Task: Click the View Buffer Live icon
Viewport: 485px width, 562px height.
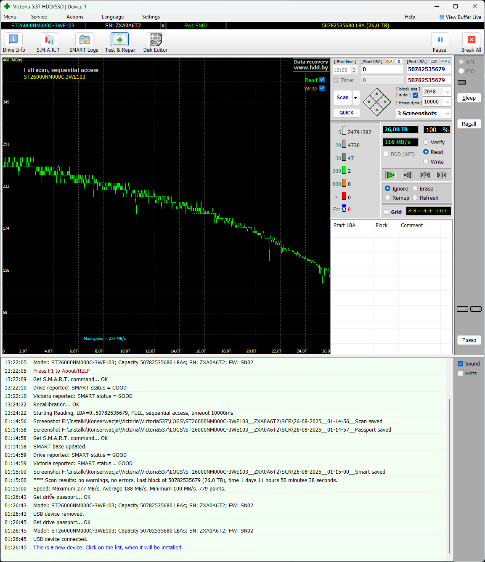Action: point(441,17)
